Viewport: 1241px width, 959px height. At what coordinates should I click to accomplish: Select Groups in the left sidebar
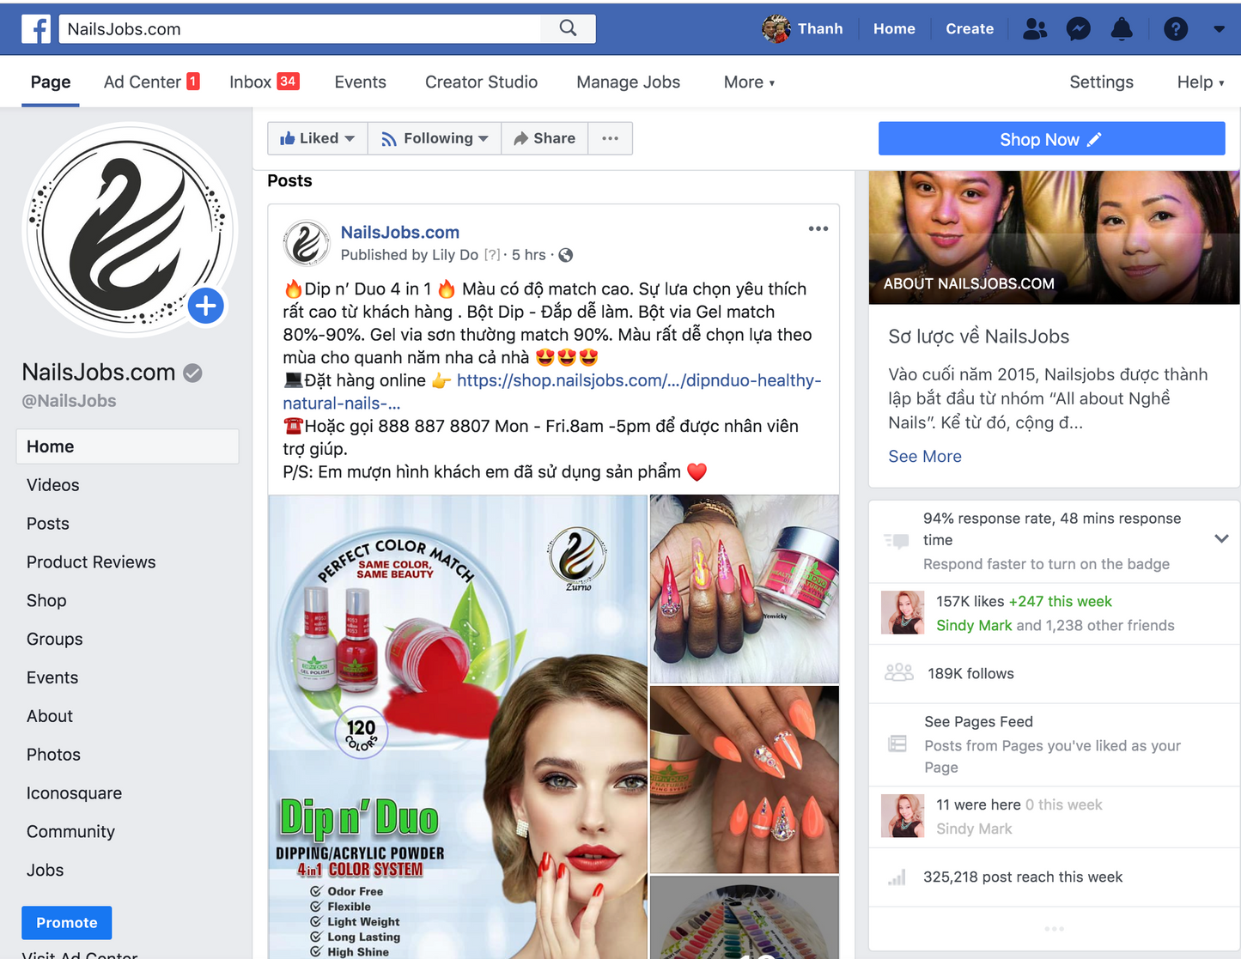click(x=55, y=640)
